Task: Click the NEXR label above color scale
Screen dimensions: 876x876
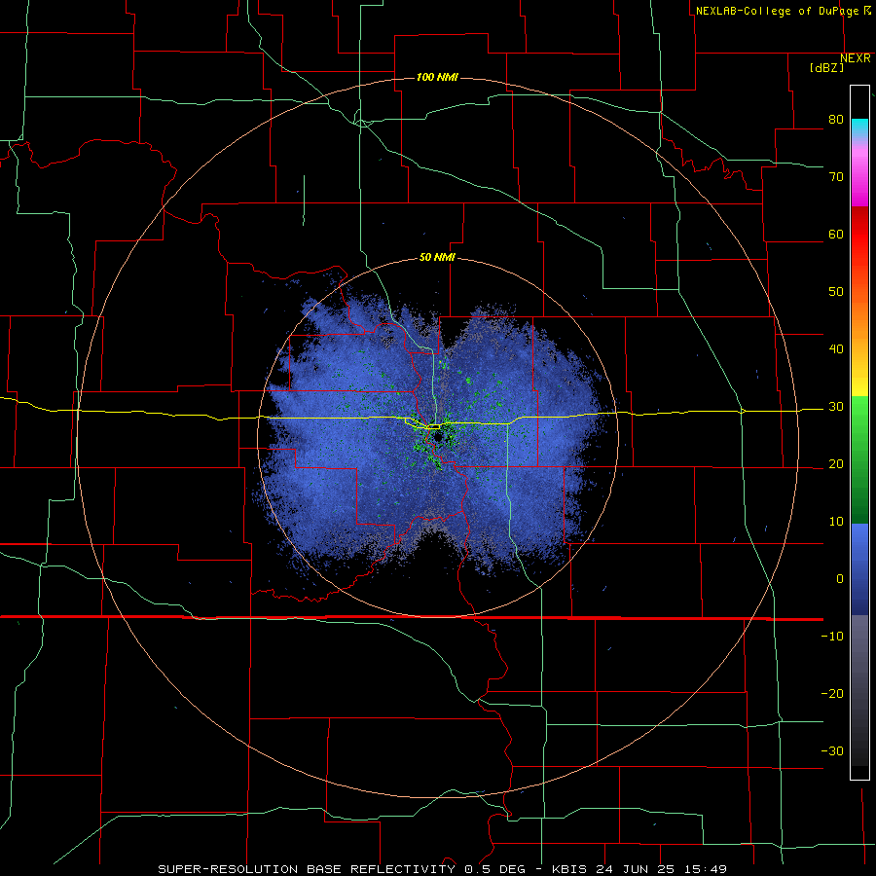Action: tap(856, 58)
